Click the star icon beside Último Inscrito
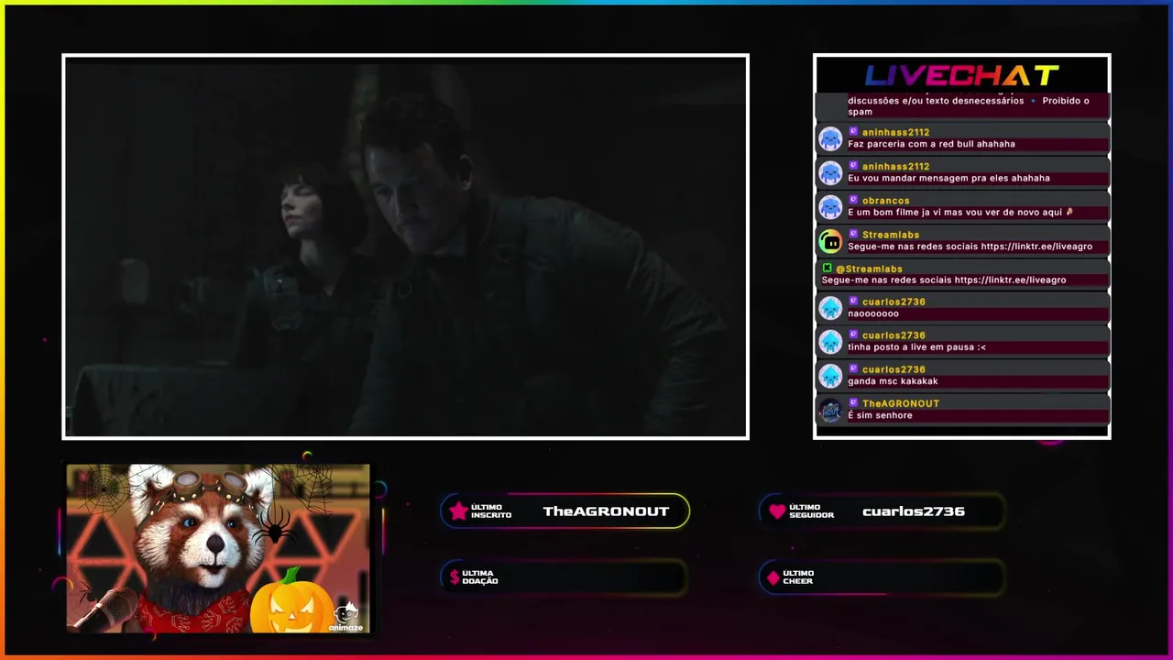Image resolution: width=1173 pixels, height=660 pixels. 458,511
